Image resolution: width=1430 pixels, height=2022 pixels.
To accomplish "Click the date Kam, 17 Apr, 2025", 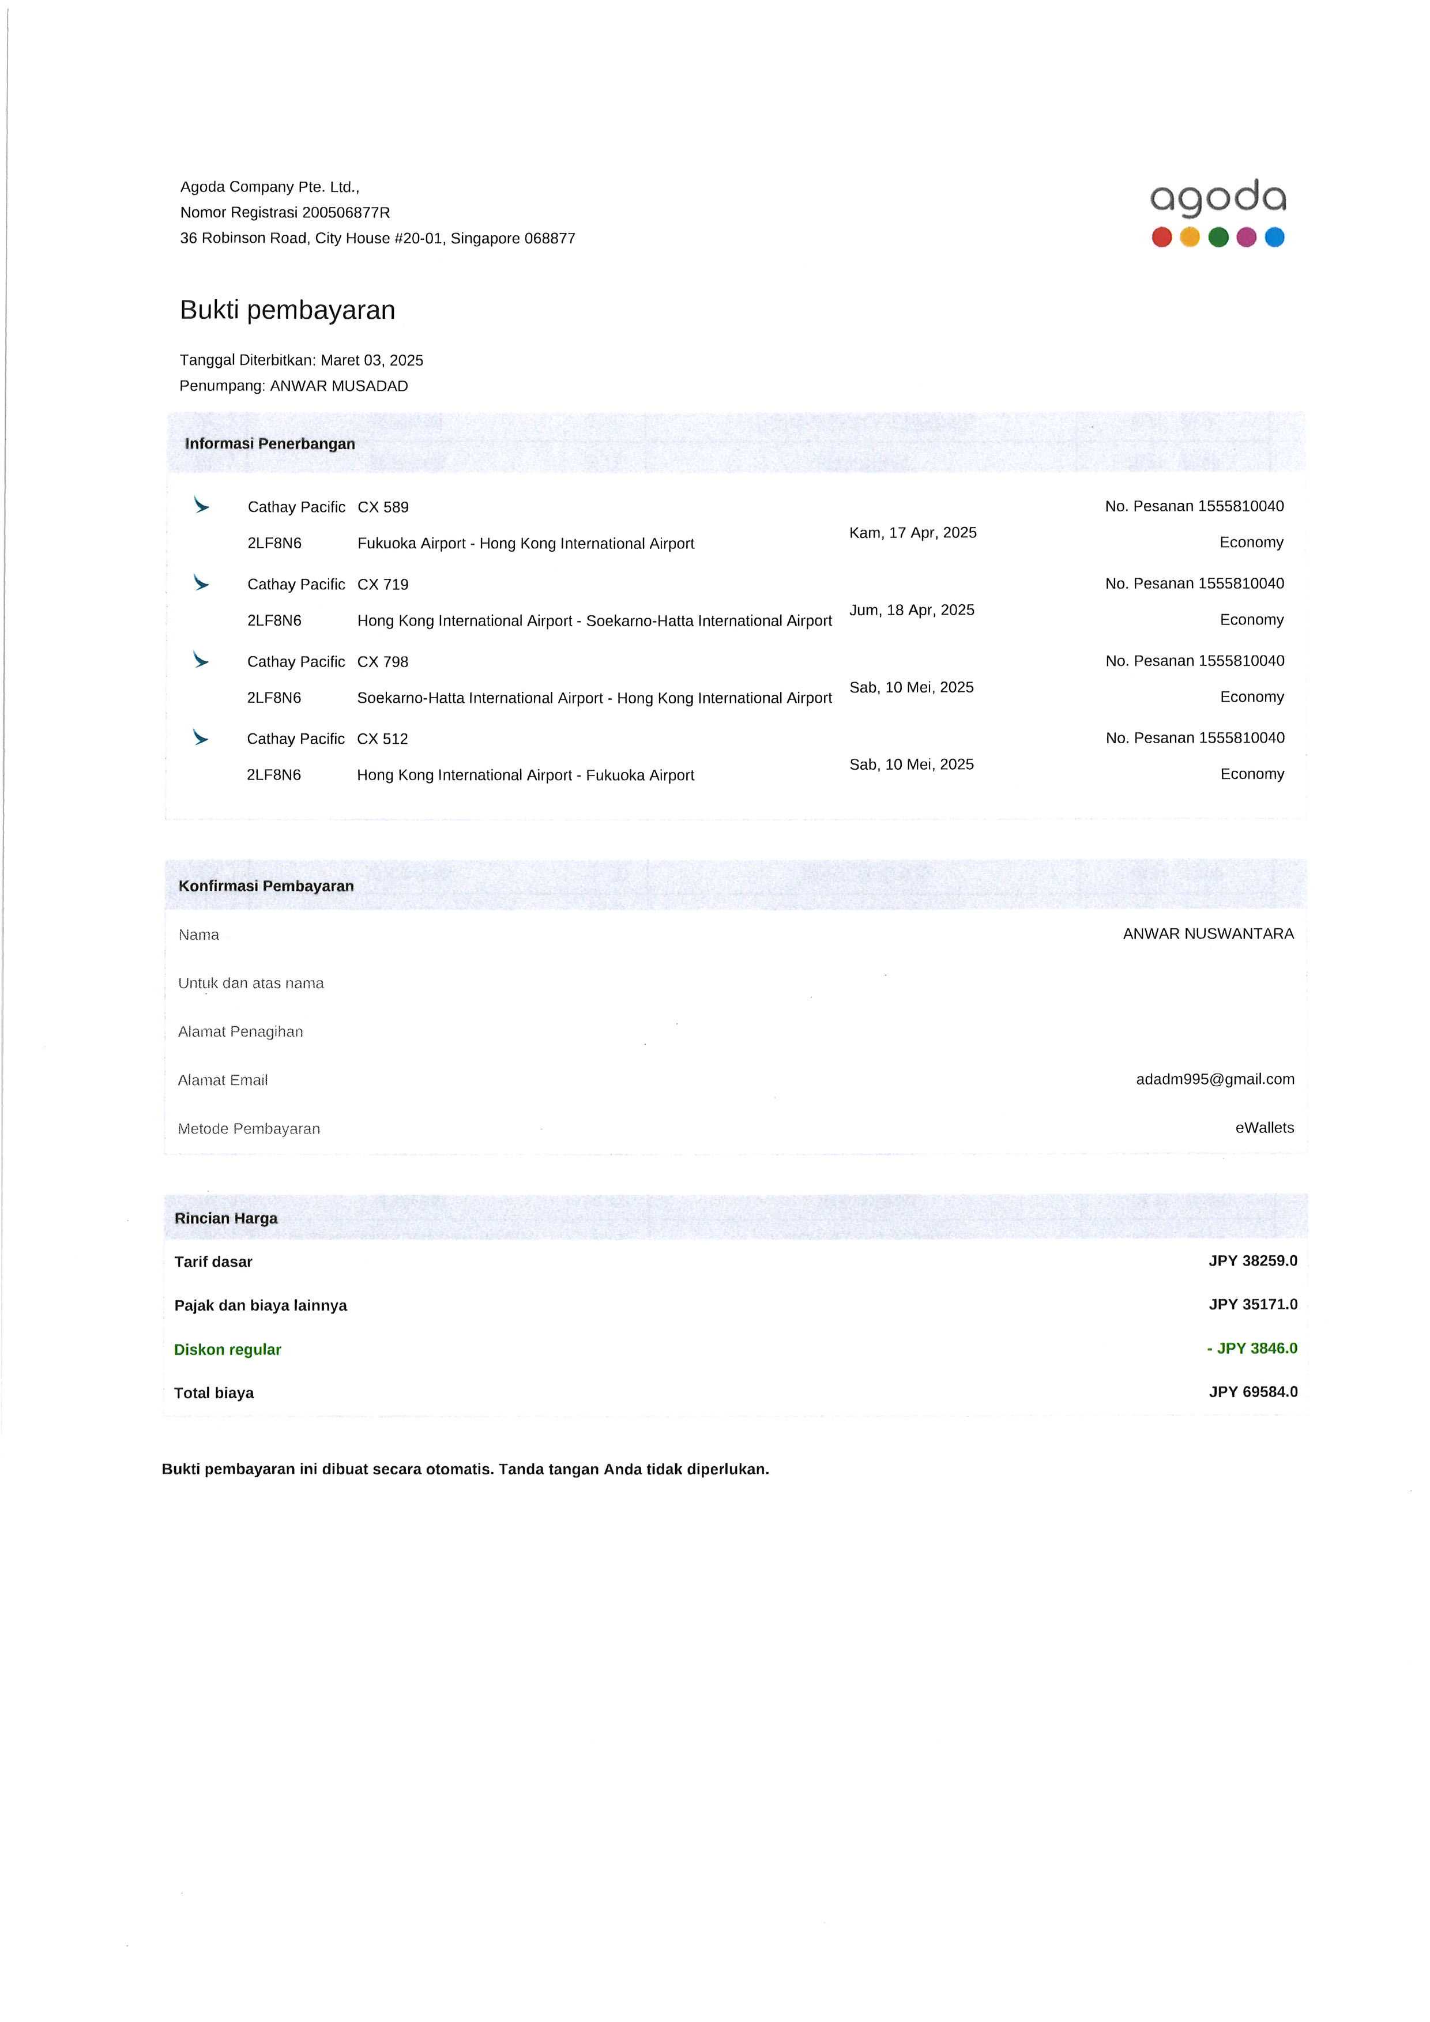I will click(913, 533).
